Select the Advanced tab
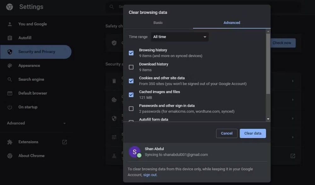The image size is (315, 185). click(x=232, y=23)
